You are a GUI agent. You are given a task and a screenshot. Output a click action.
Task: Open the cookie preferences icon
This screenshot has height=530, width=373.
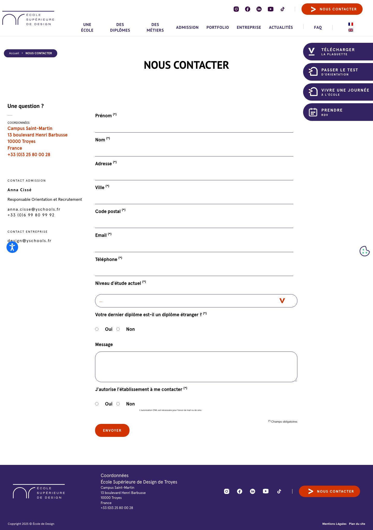click(364, 251)
